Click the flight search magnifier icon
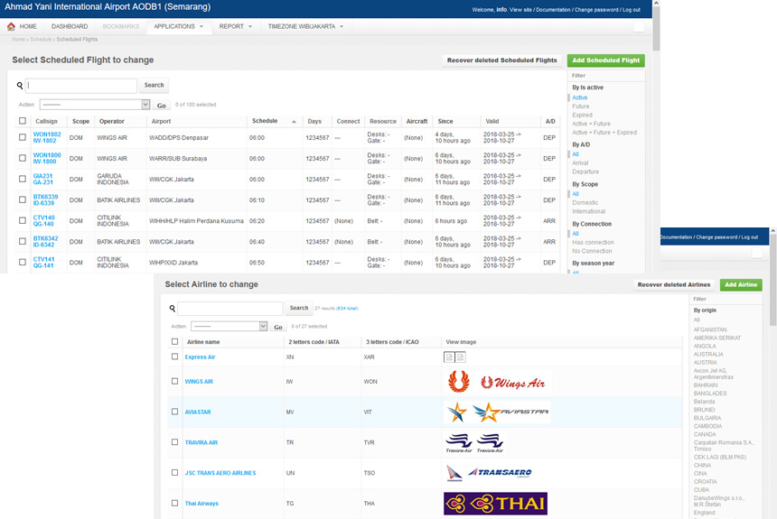The image size is (777, 519). [x=20, y=85]
